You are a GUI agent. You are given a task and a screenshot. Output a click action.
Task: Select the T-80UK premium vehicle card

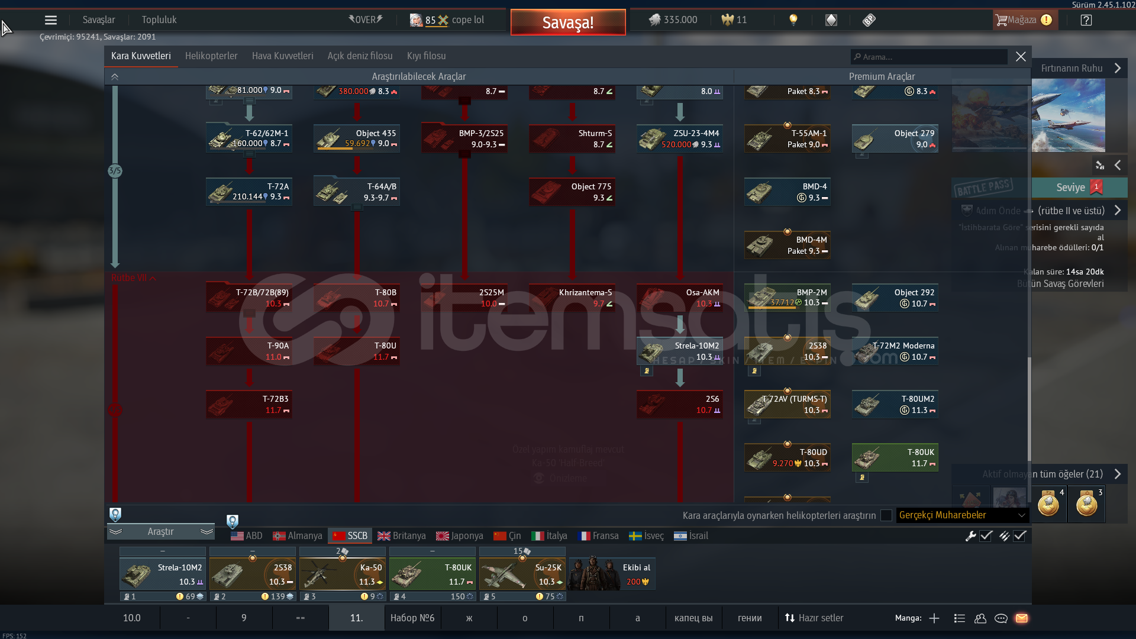(895, 458)
